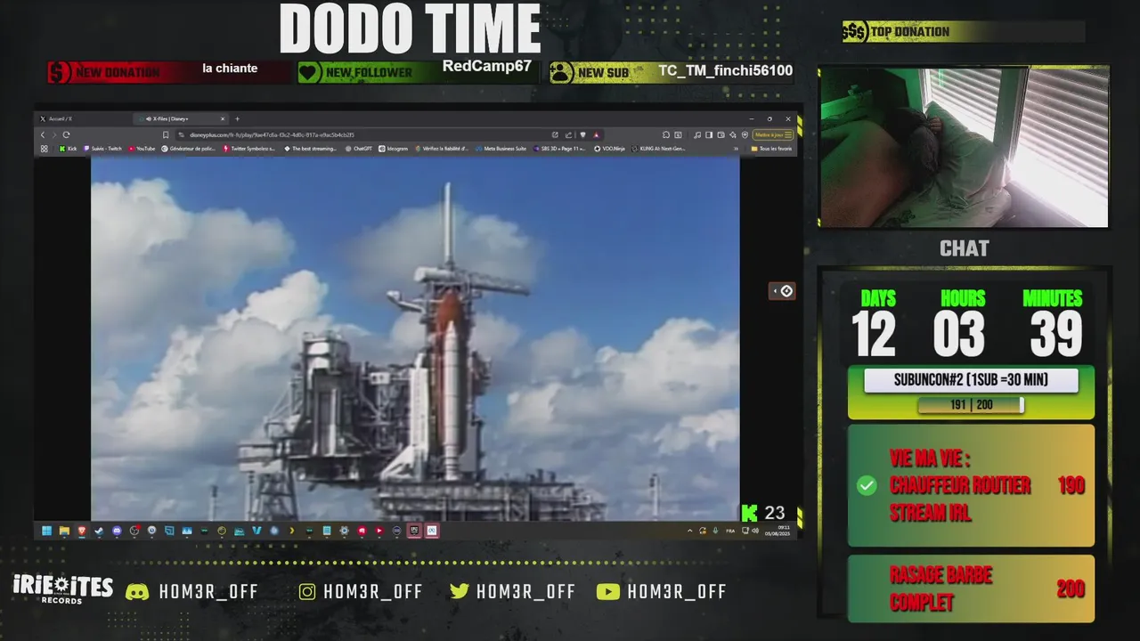Click the Brave icon in the taskbar
Viewport: 1140px width, 641px height.
(82, 531)
